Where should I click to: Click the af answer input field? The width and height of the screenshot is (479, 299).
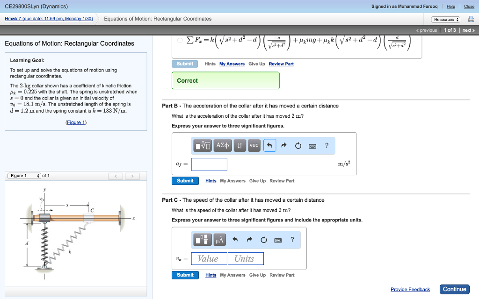coord(209,164)
